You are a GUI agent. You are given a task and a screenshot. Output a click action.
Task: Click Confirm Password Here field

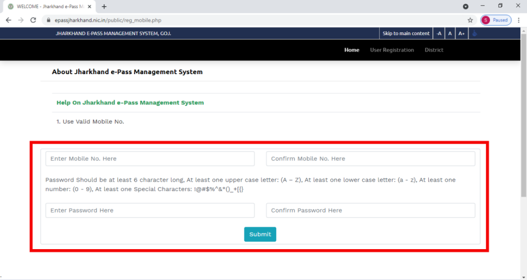point(371,211)
